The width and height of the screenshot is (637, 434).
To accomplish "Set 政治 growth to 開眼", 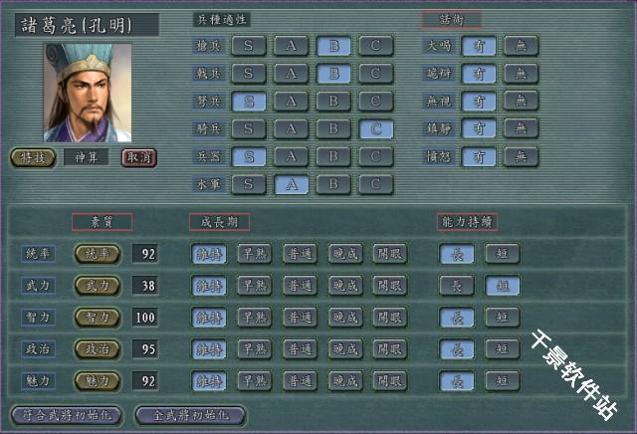I will pos(390,349).
